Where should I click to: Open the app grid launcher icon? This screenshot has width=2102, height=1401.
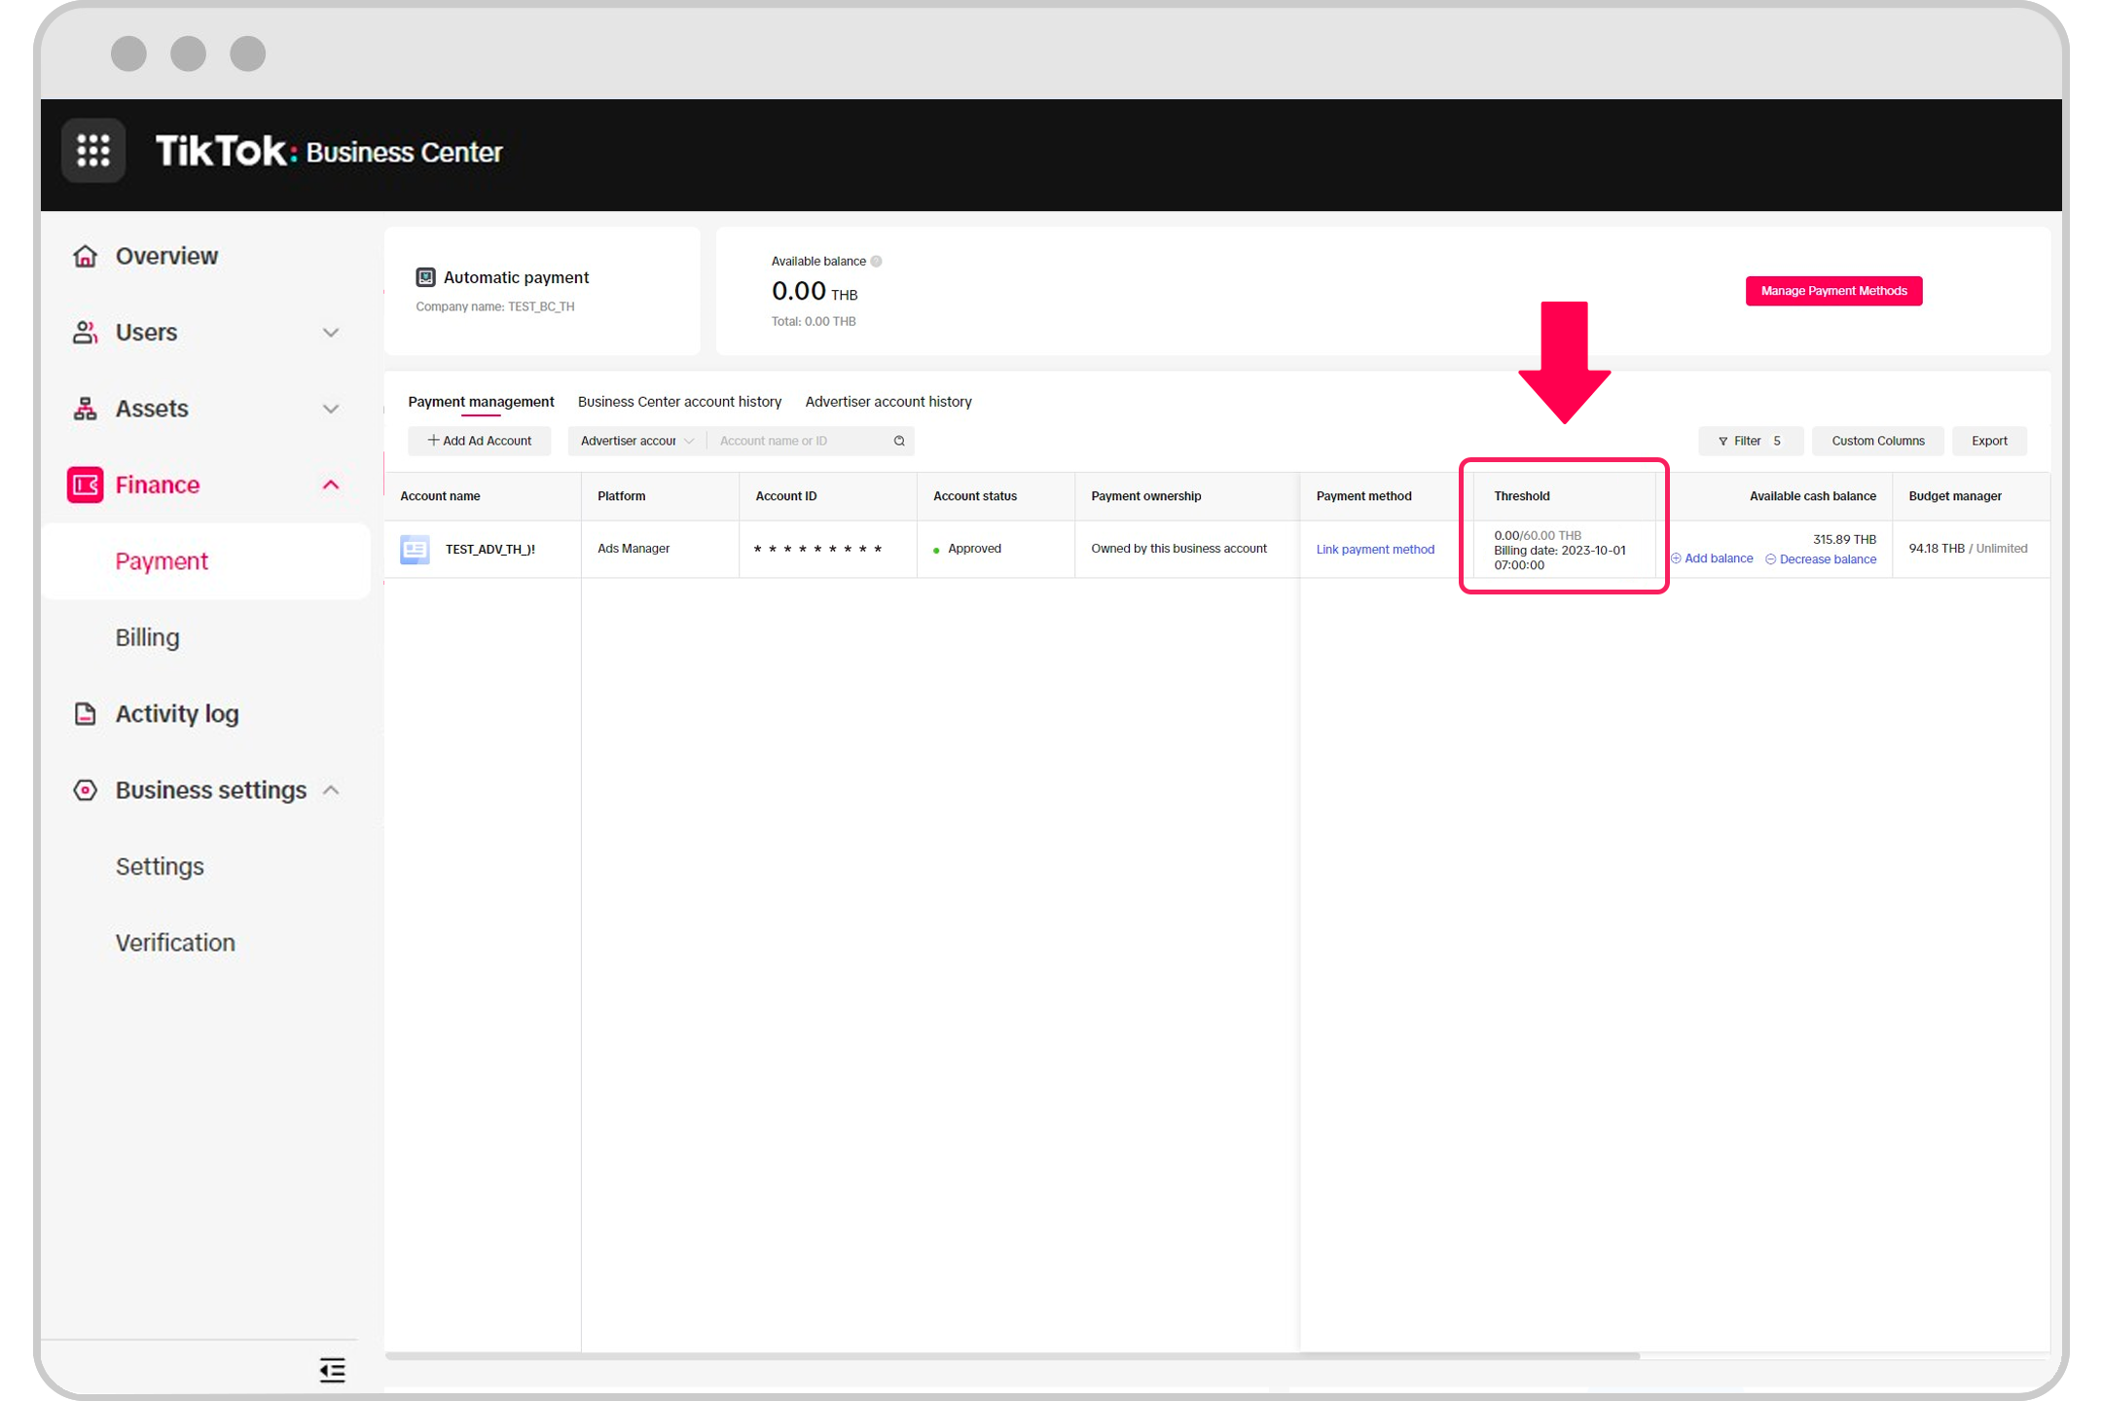(x=93, y=151)
